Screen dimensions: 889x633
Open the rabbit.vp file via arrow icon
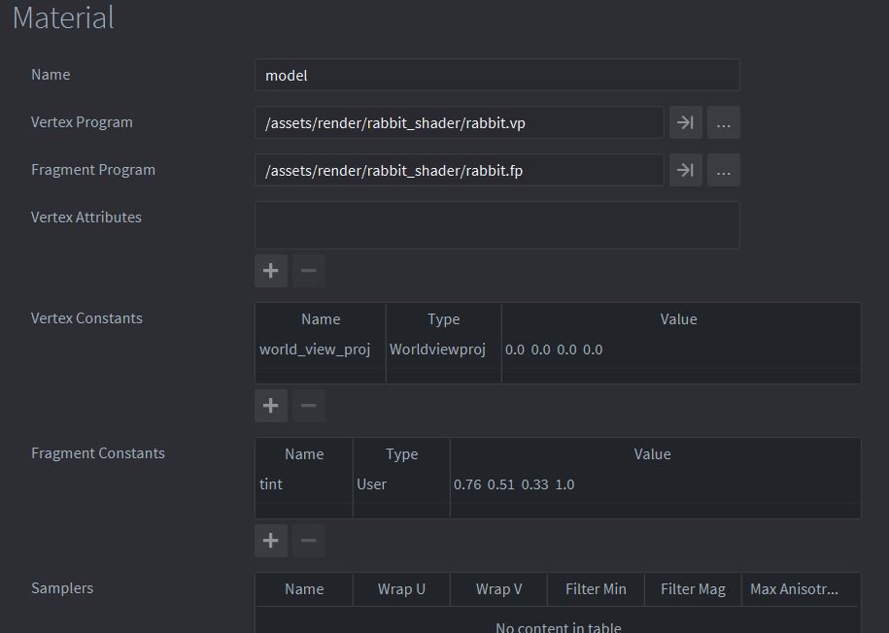(x=685, y=122)
